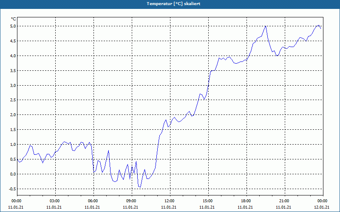This screenshot has height=212, width=340.
Task: Pick the '12:00' time label
Action: tap(169, 201)
